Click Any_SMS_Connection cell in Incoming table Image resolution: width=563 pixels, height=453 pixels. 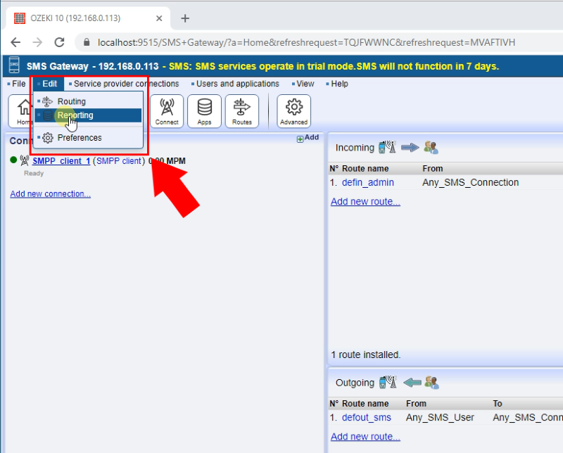coord(470,182)
